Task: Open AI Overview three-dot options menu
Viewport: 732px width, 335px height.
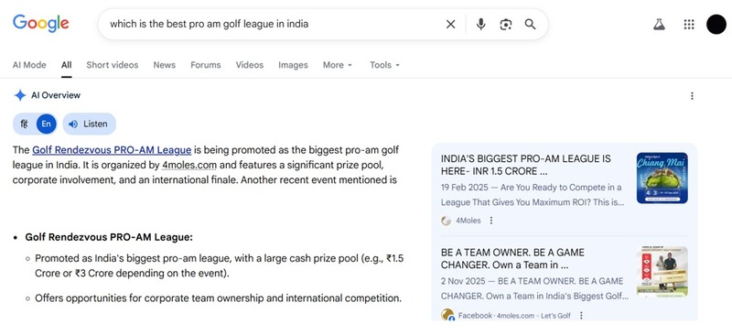Action: 692,96
